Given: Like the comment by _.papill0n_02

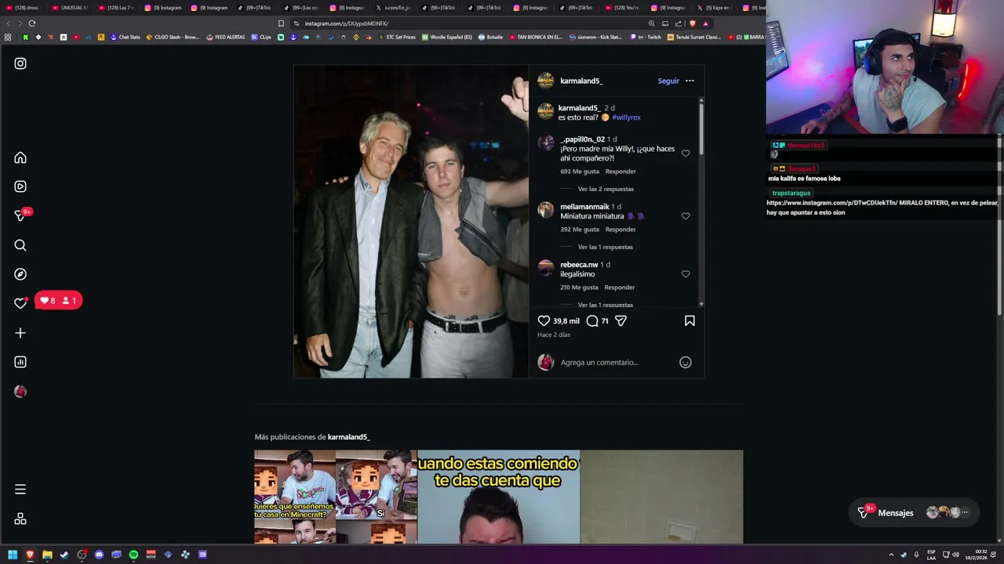Looking at the screenshot, I should [686, 154].
